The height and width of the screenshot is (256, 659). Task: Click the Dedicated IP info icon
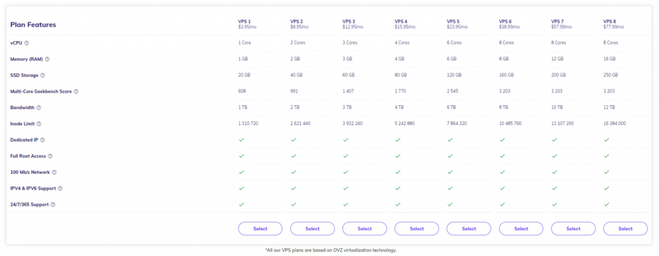(x=42, y=140)
